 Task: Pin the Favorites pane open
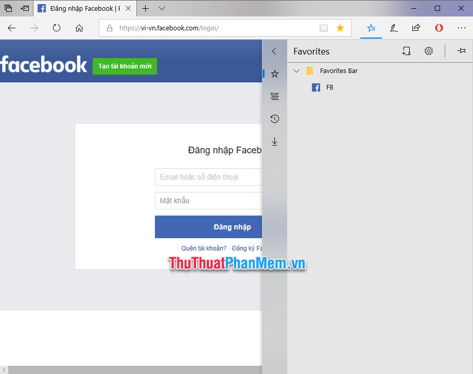[x=461, y=51]
